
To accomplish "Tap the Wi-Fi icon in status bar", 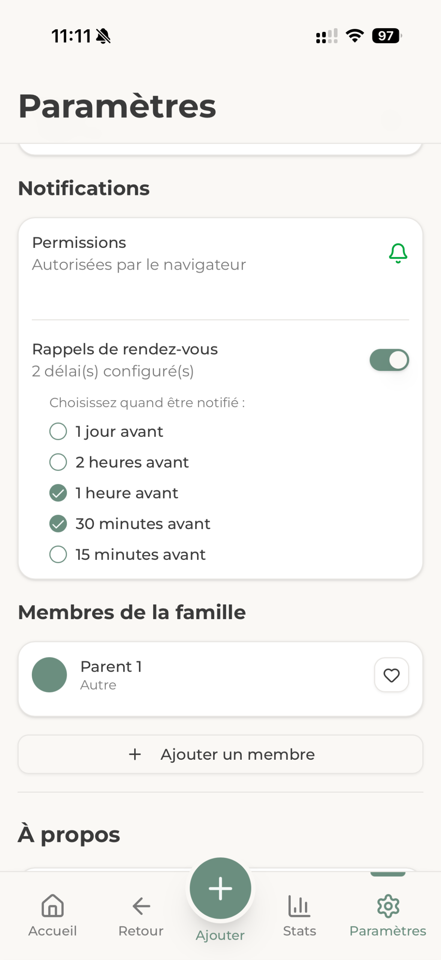I will point(354,36).
